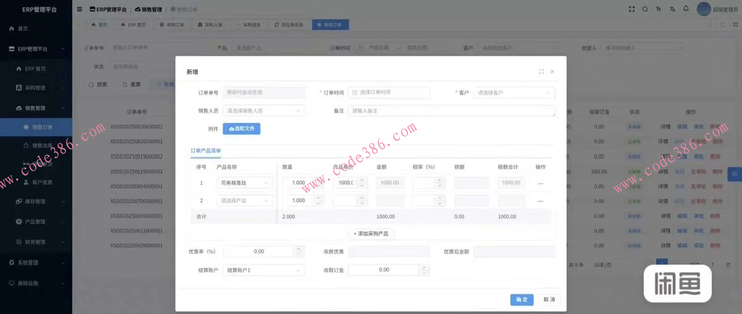The image size is (742, 314).
Task: Collapse the sidebar with the hamburger icon
Action: (x=79, y=9)
